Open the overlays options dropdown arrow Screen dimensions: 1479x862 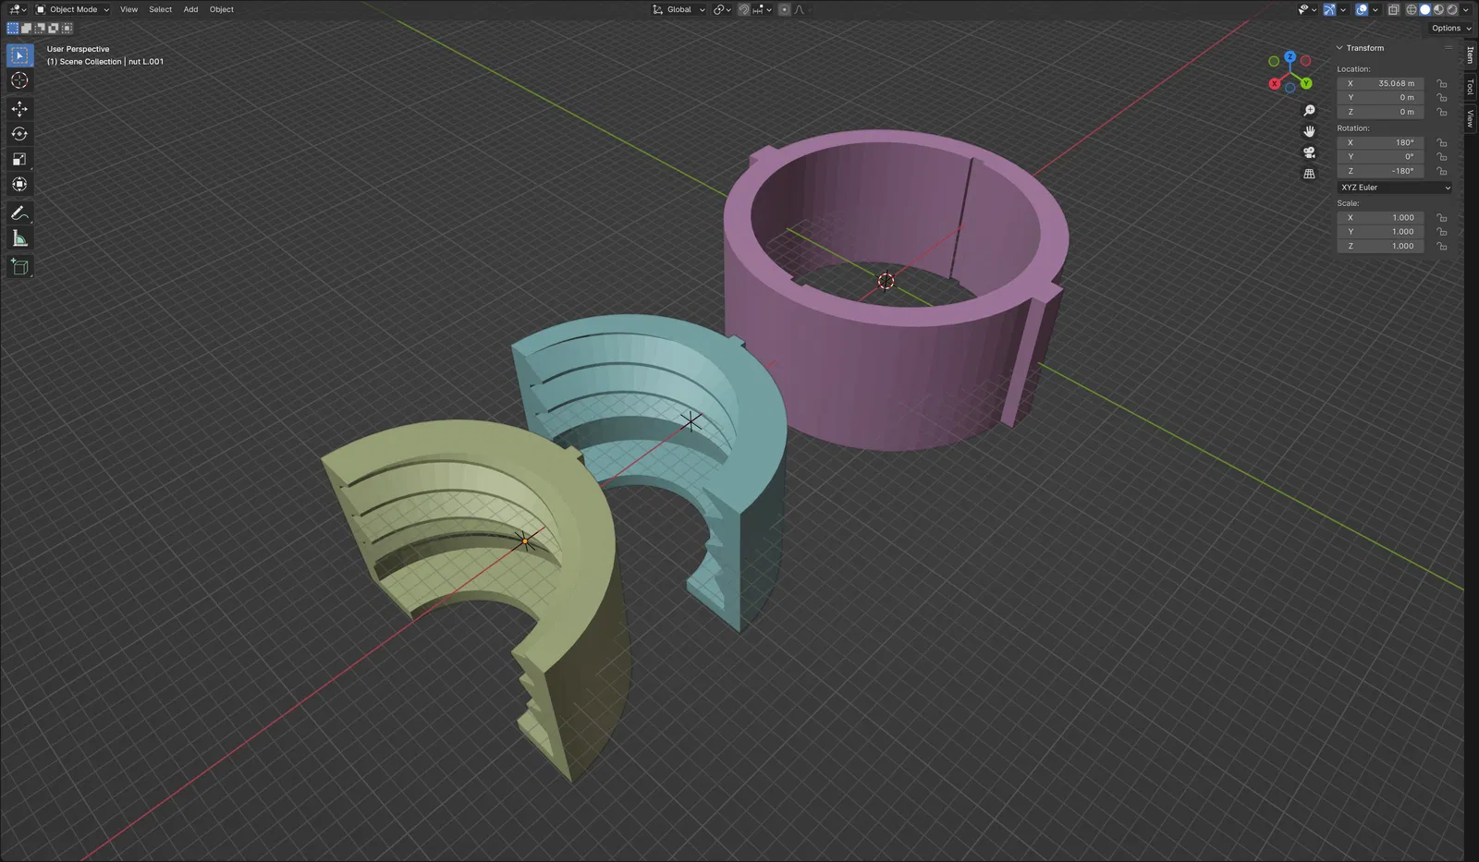1375,9
